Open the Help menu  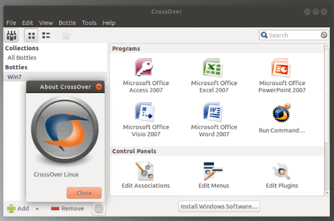pyautogui.click(x=109, y=23)
